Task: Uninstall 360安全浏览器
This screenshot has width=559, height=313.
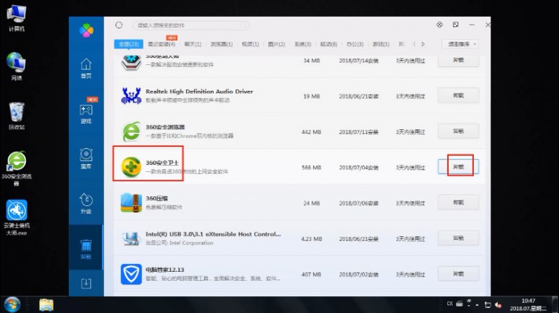Action: (458, 131)
